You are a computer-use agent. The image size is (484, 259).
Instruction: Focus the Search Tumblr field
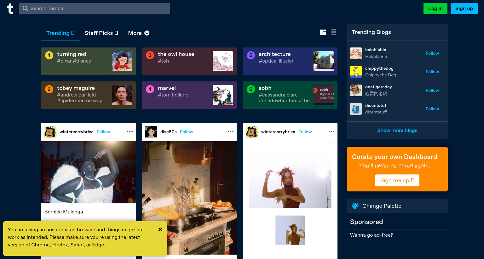pos(95,8)
